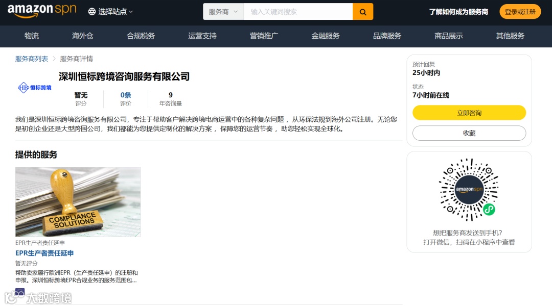
Task: Open the 营销推广 menu
Action: (x=264, y=36)
